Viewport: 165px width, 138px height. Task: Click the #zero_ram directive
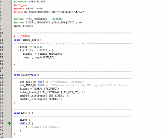click(21, 5)
